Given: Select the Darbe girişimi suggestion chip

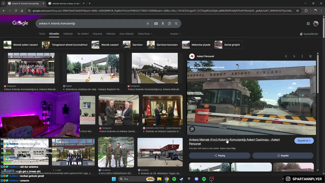Looking at the screenshot, I should tap(229, 45).
